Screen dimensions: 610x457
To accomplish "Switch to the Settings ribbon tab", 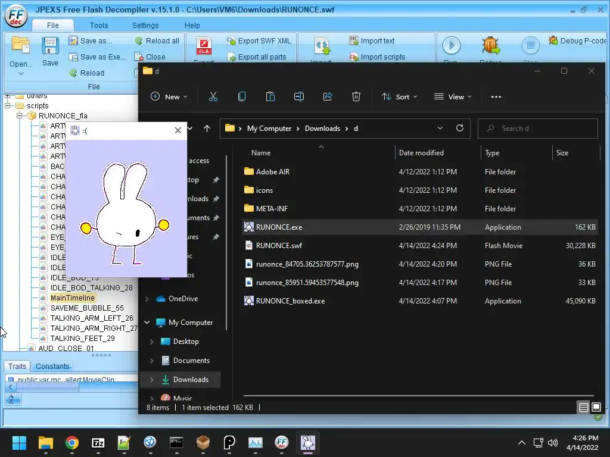I will tap(145, 25).
